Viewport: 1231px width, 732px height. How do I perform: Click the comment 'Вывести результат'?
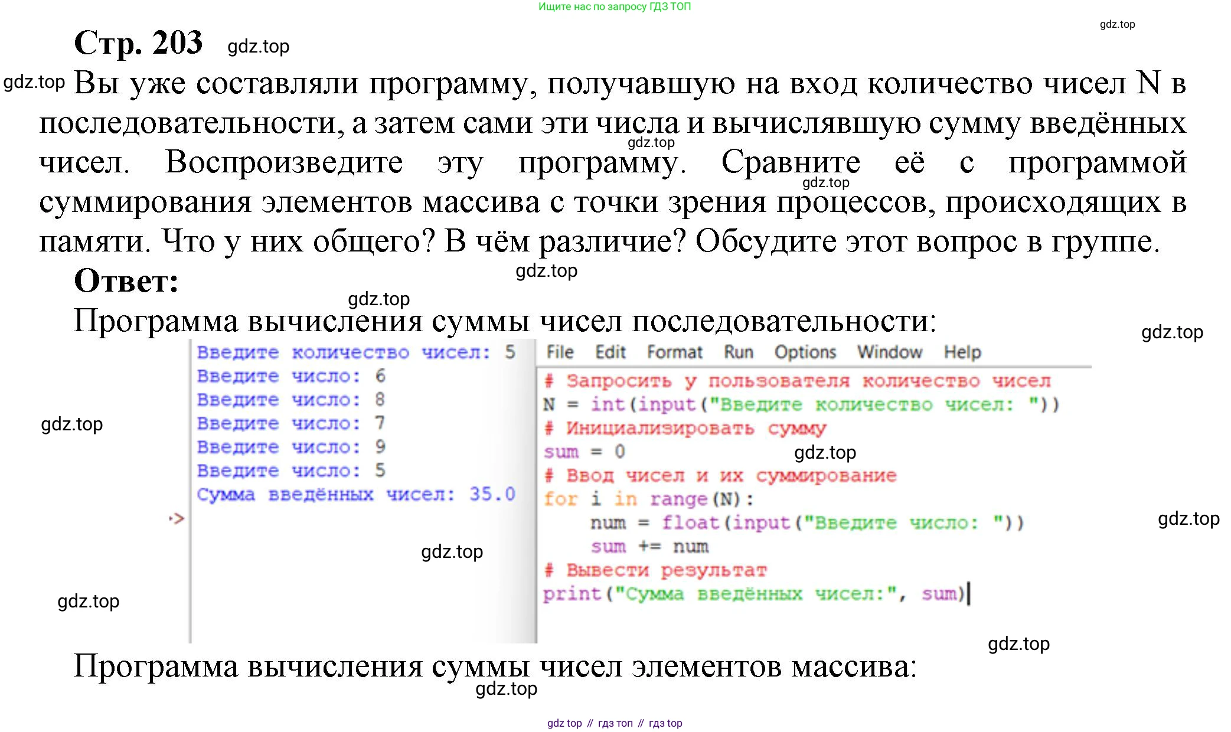655,570
